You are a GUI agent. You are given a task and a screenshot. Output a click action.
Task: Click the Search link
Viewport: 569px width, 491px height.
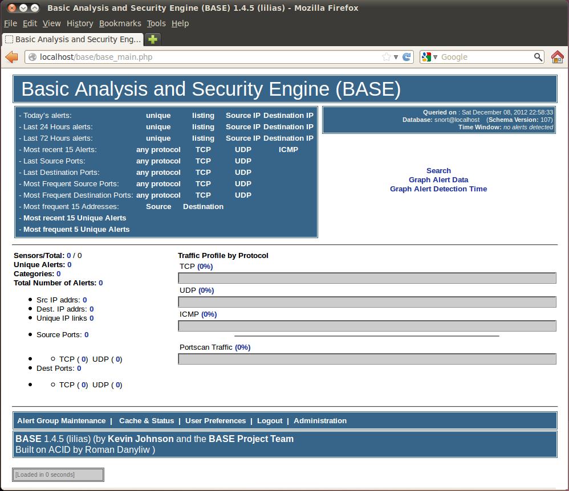(439, 170)
